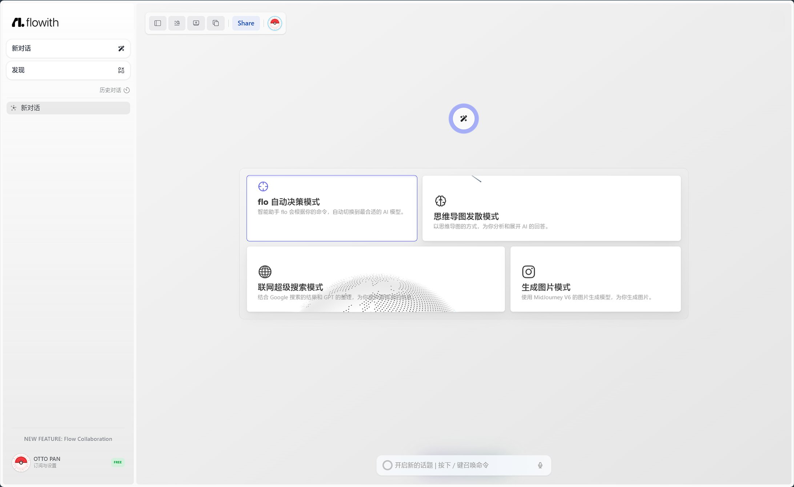Click the add node icon in toolbar

point(196,23)
